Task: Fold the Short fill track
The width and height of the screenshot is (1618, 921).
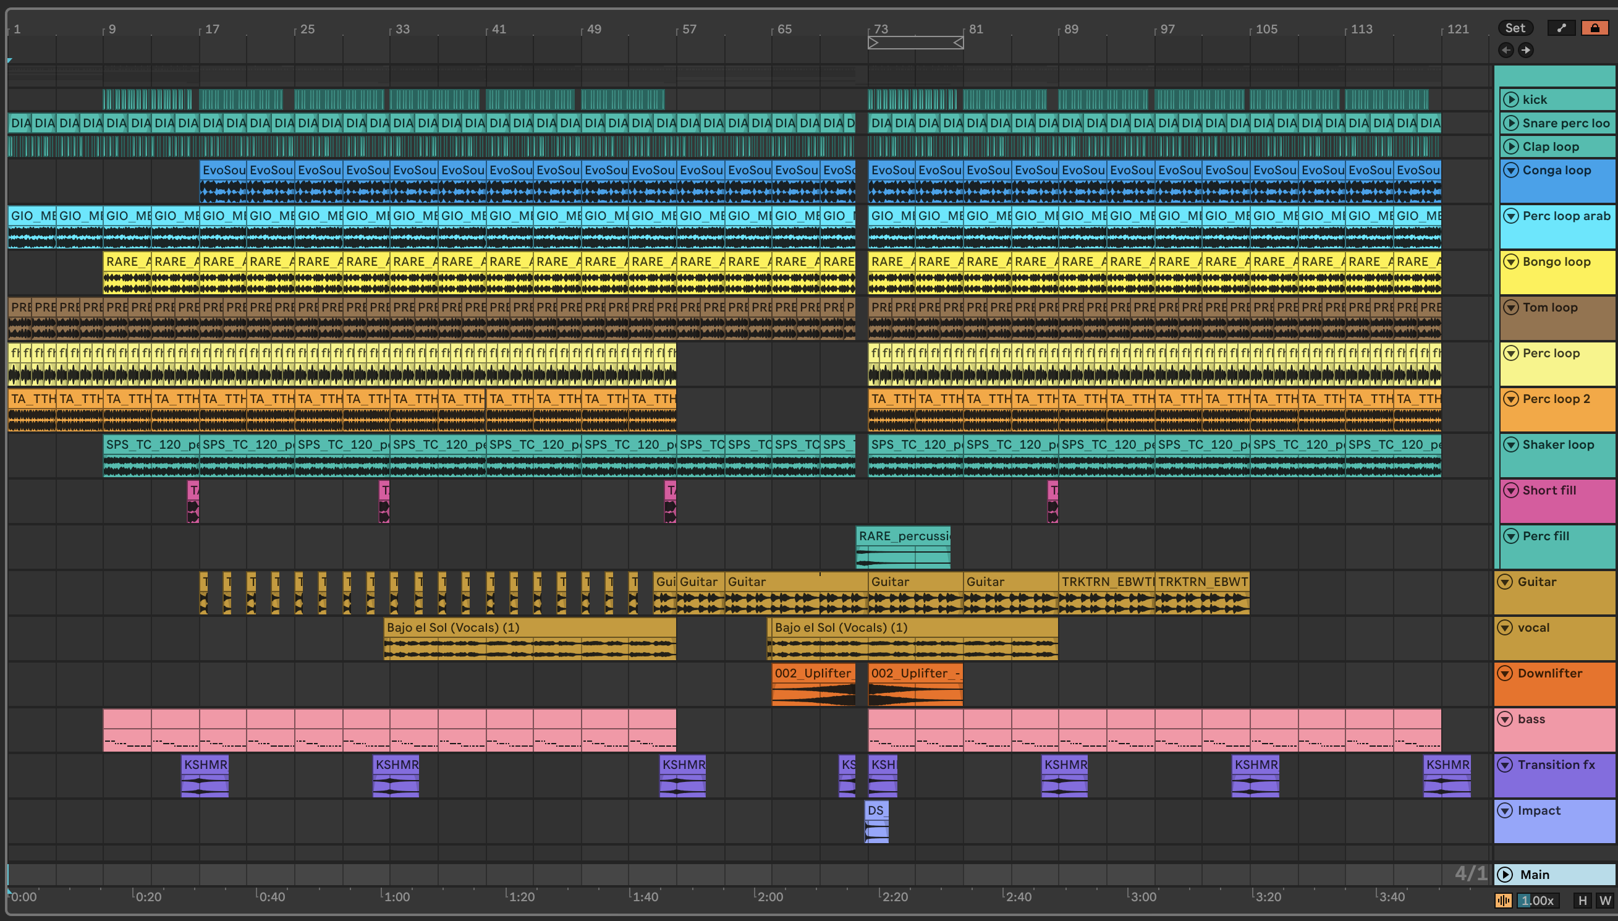Action: [x=1511, y=490]
